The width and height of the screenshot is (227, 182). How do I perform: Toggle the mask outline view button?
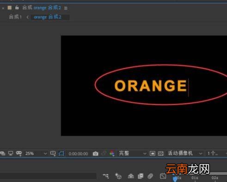(x=61, y=153)
